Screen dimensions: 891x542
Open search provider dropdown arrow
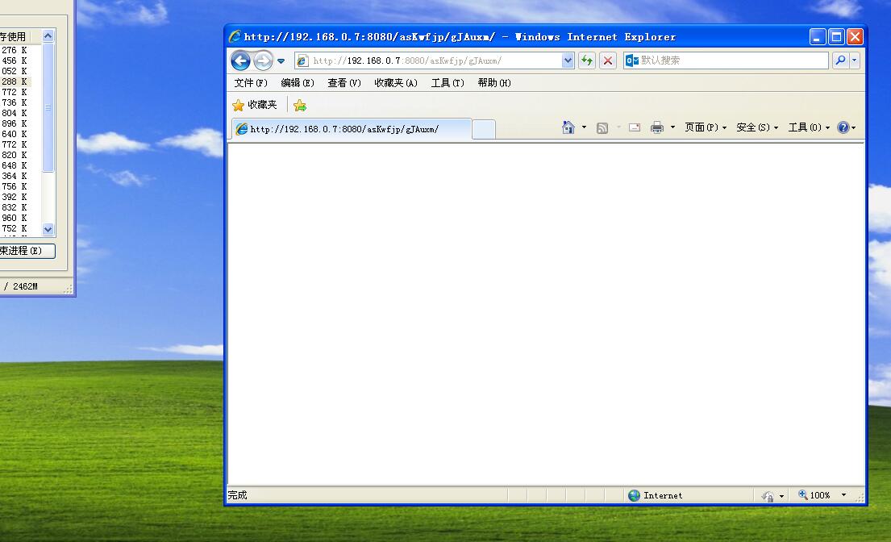pos(854,60)
